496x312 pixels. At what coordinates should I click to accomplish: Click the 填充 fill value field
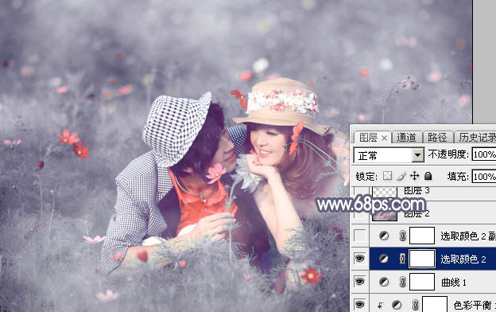pos(484,177)
